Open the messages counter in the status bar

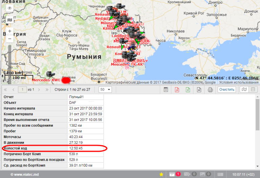pos(190,174)
